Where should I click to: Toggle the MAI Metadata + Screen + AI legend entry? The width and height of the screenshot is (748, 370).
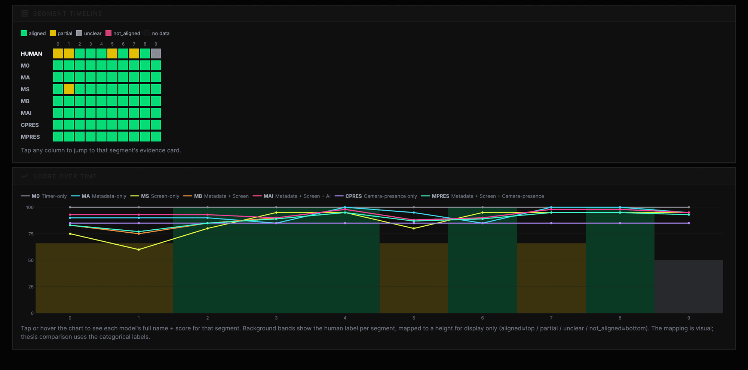coord(292,196)
